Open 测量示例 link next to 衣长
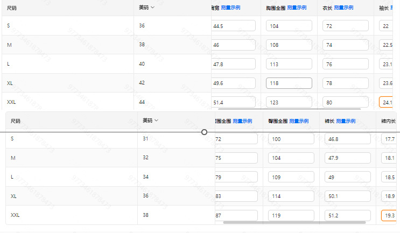The height and width of the screenshot is (233, 400). tap(343, 8)
